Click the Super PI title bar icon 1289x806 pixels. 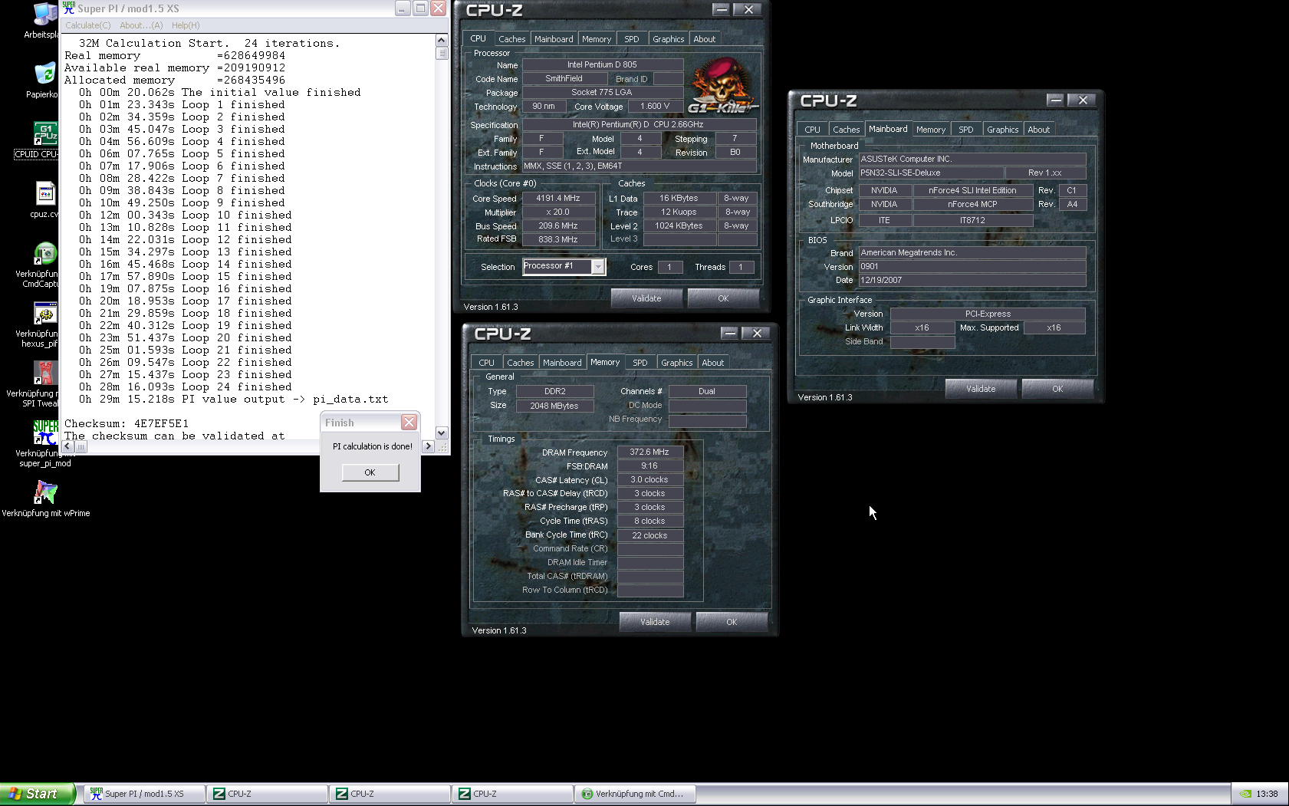[69, 8]
